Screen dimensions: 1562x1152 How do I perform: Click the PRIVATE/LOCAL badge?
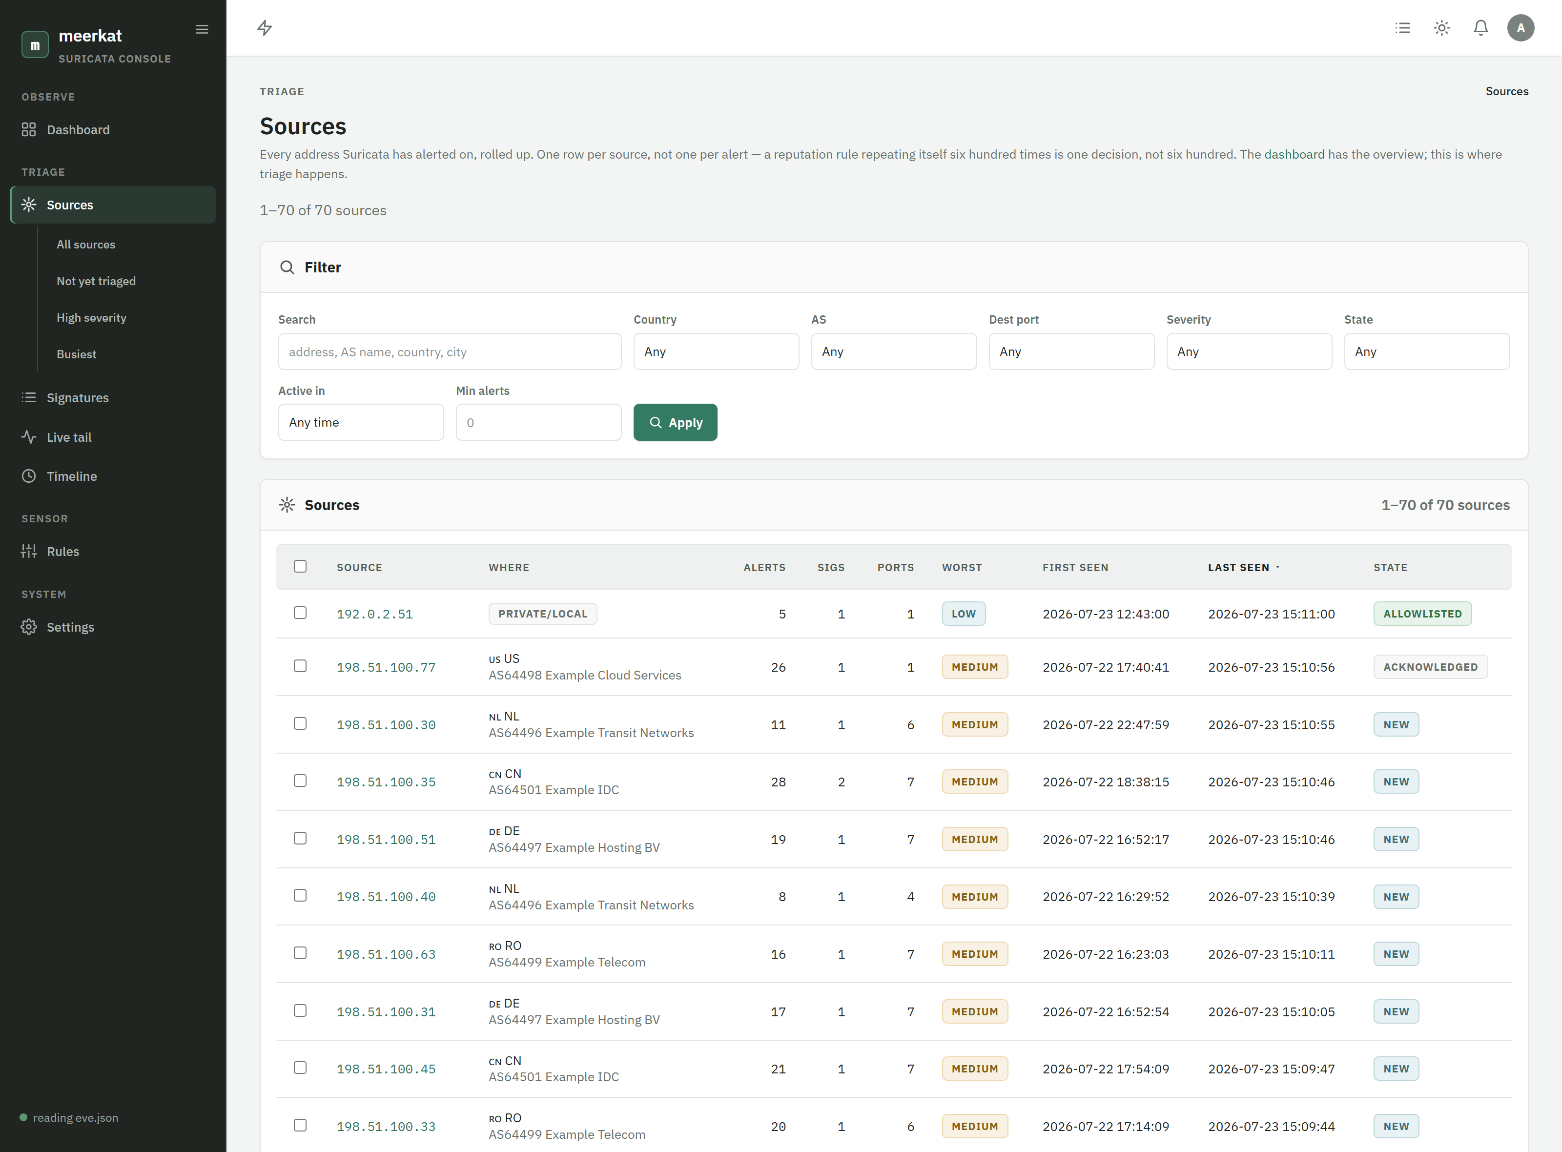542,614
